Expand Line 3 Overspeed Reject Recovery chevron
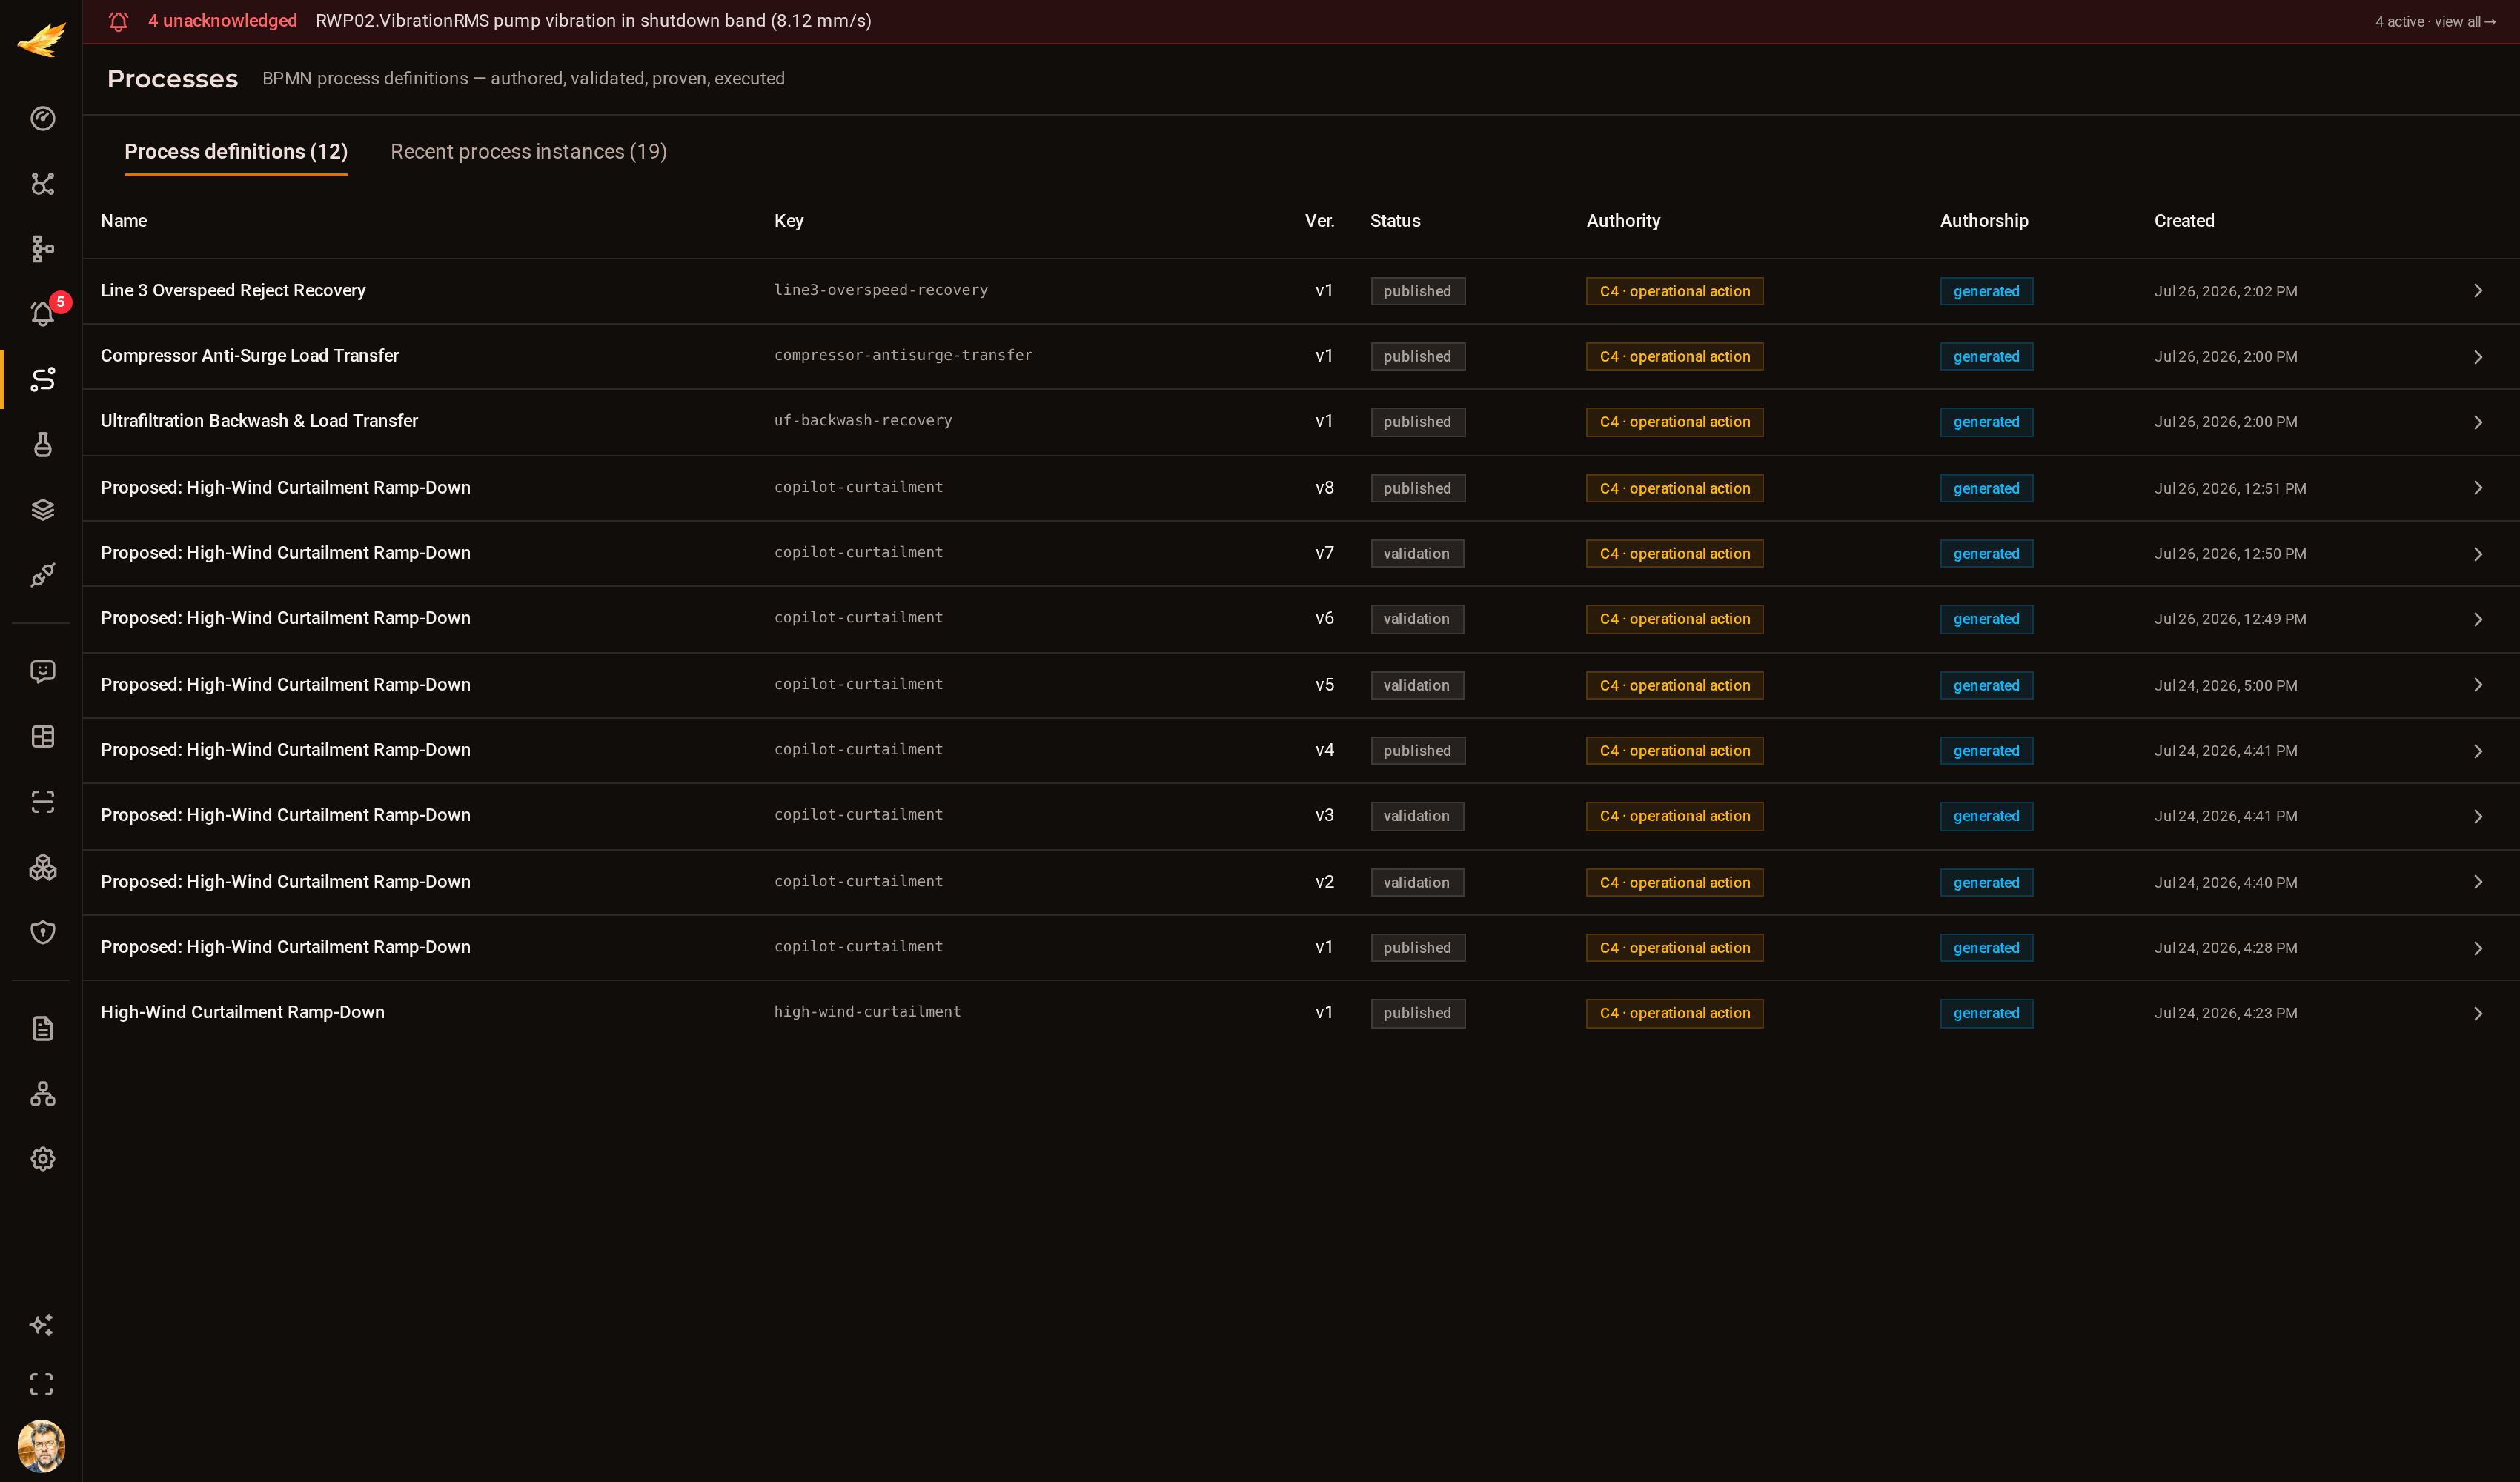The image size is (2520, 1482). (x=2478, y=291)
